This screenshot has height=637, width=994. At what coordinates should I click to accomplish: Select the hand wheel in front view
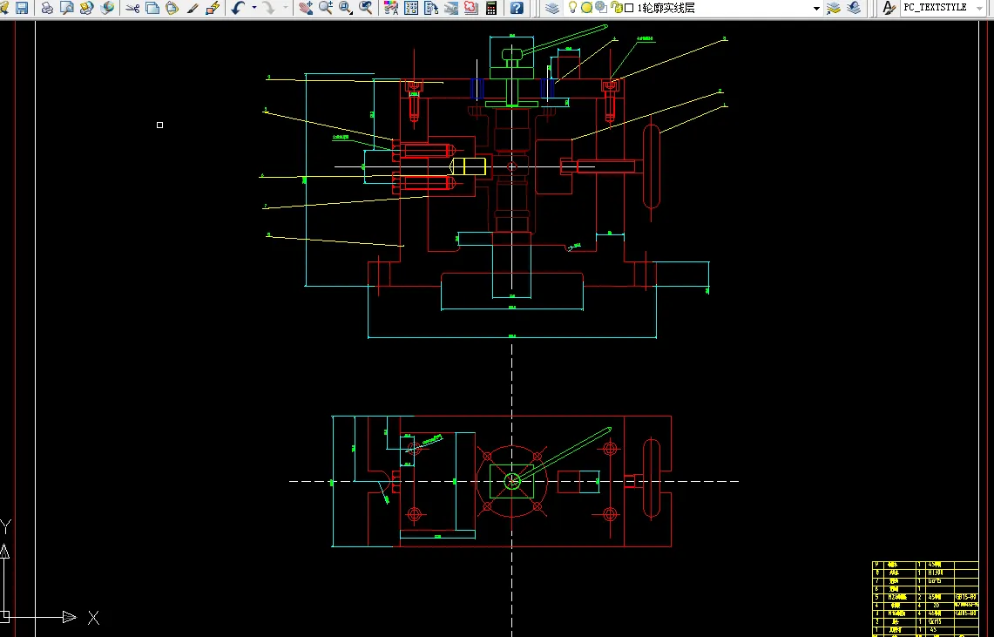click(651, 166)
